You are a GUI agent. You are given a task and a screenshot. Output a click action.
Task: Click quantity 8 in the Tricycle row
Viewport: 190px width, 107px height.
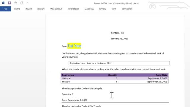tap(117, 82)
